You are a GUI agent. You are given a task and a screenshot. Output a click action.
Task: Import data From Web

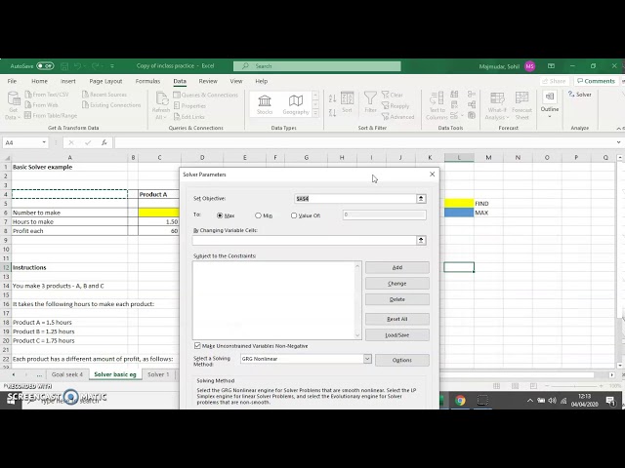pos(41,105)
